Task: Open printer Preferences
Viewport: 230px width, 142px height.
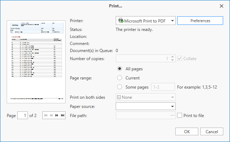Action: 200,21
